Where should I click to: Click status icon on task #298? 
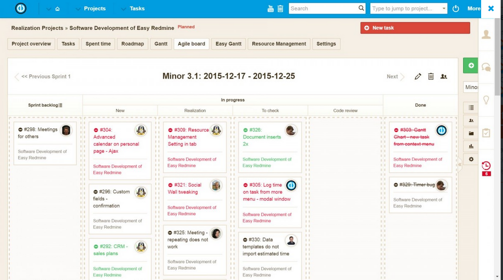pos(20,130)
